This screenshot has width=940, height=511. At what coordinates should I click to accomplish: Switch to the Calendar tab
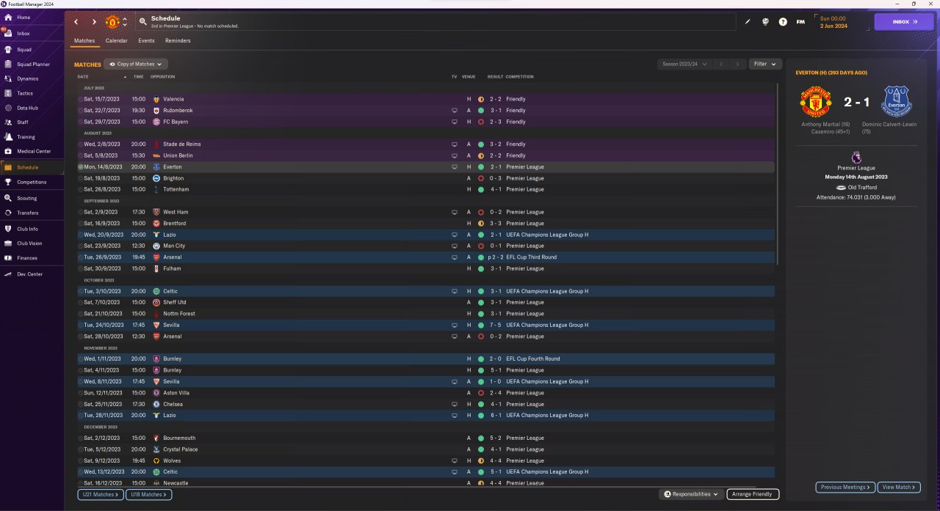coord(116,41)
